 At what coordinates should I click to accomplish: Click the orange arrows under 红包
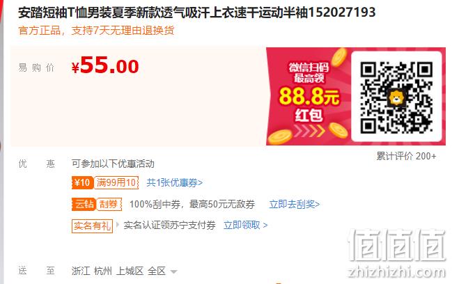click(x=309, y=130)
